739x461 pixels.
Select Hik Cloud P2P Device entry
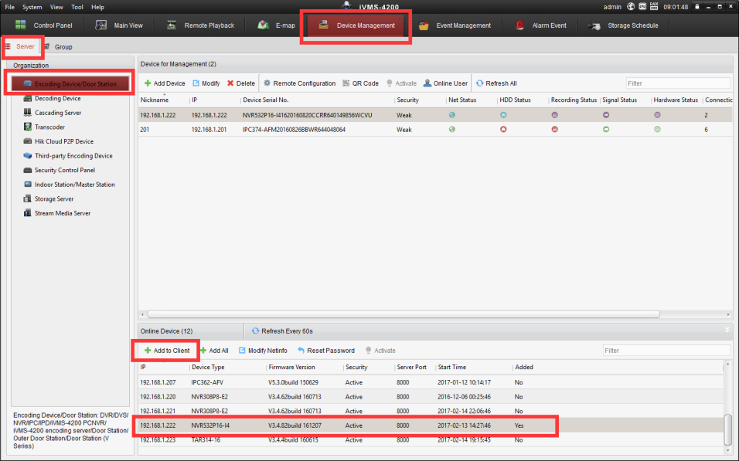tap(63, 141)
